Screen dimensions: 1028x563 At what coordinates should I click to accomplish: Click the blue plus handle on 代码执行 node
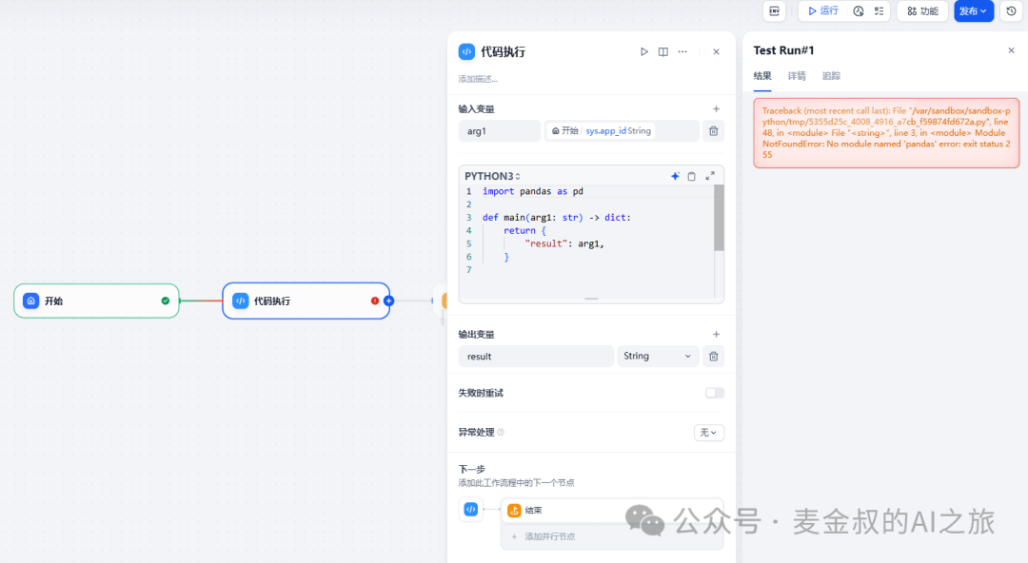(x=388, y=301)
